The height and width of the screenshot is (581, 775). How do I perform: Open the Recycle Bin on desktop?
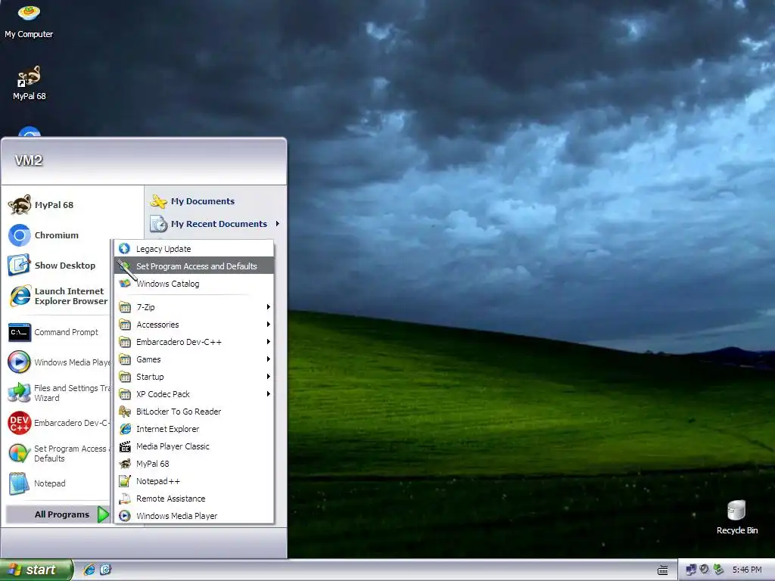coord(736,517)
